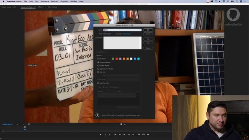Choose the lavender marker color swatch
The width and height of the screenshot is (249, 140).
120,59
